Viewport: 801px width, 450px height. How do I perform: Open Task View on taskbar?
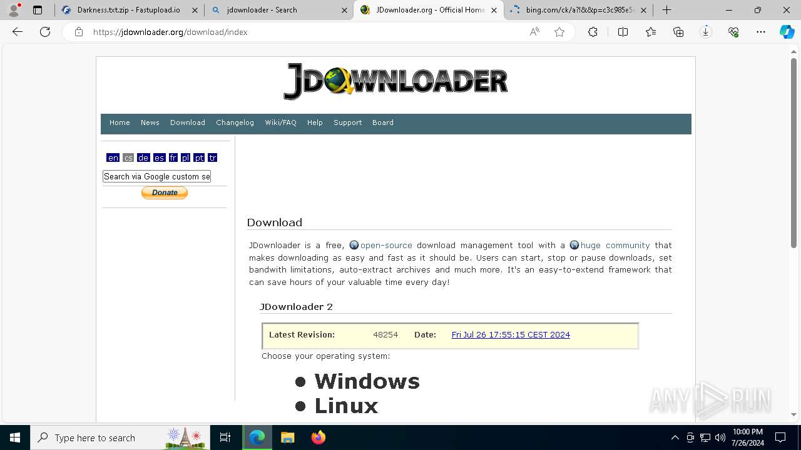click(x=225, y=437)
